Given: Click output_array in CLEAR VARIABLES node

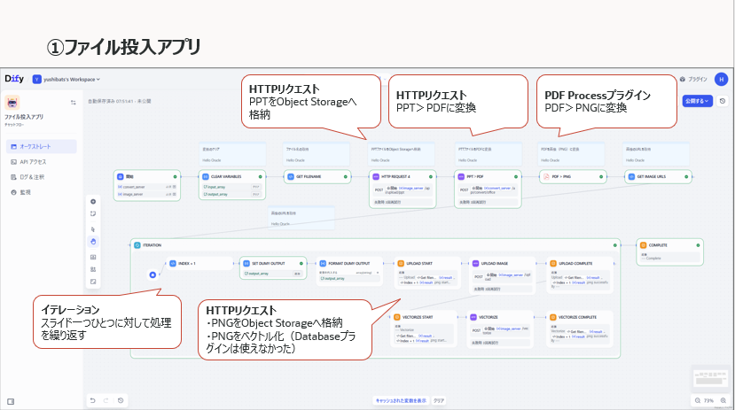Looking at the screenshot, I should click(232, 194).
